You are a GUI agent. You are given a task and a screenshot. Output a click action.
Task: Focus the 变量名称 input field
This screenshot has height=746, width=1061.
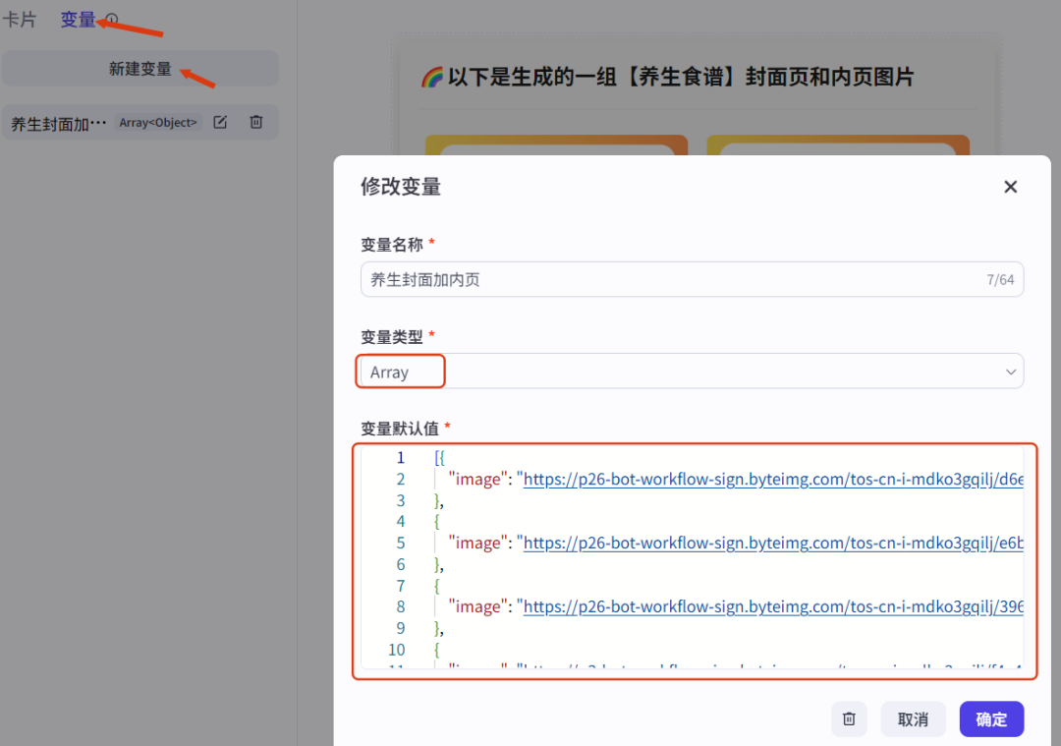692,279
